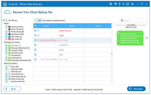The height and width of the screenshot is (95, 151).
Task: Toggle Only display the deleted items switch
Action: 38,21
